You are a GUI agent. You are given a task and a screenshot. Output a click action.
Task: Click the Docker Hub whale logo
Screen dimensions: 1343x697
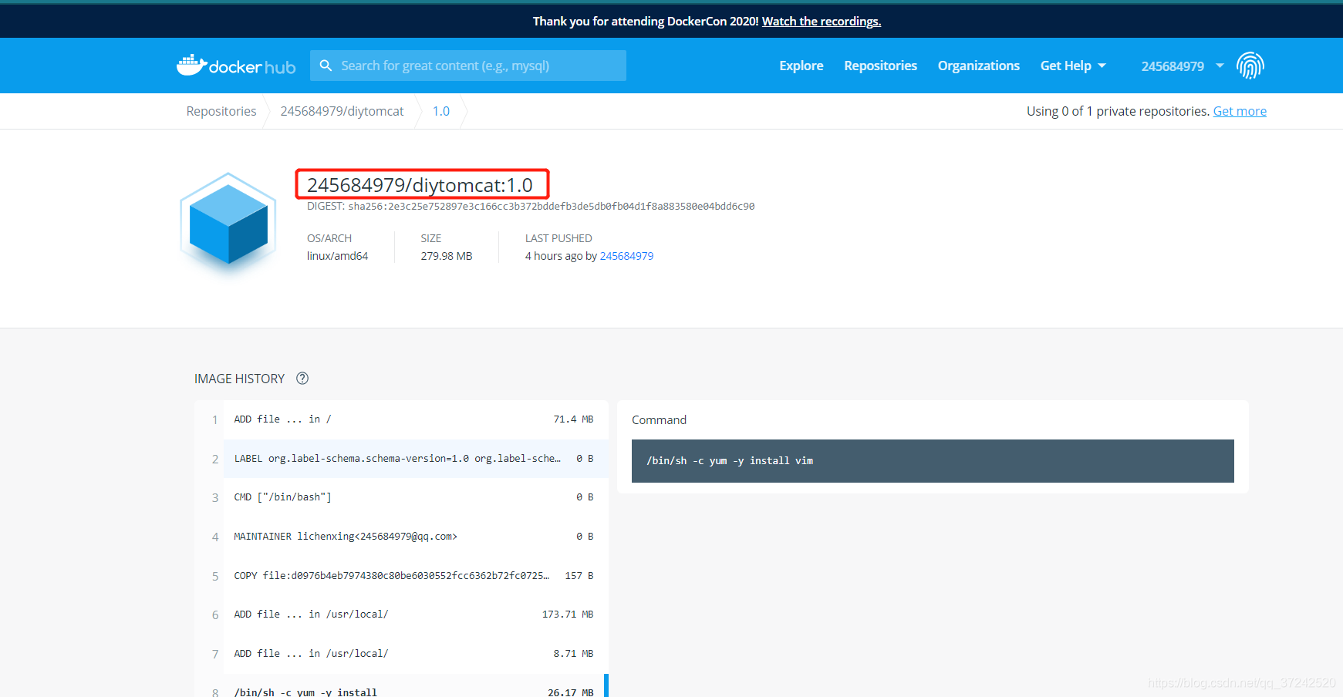tap(235, 66)
